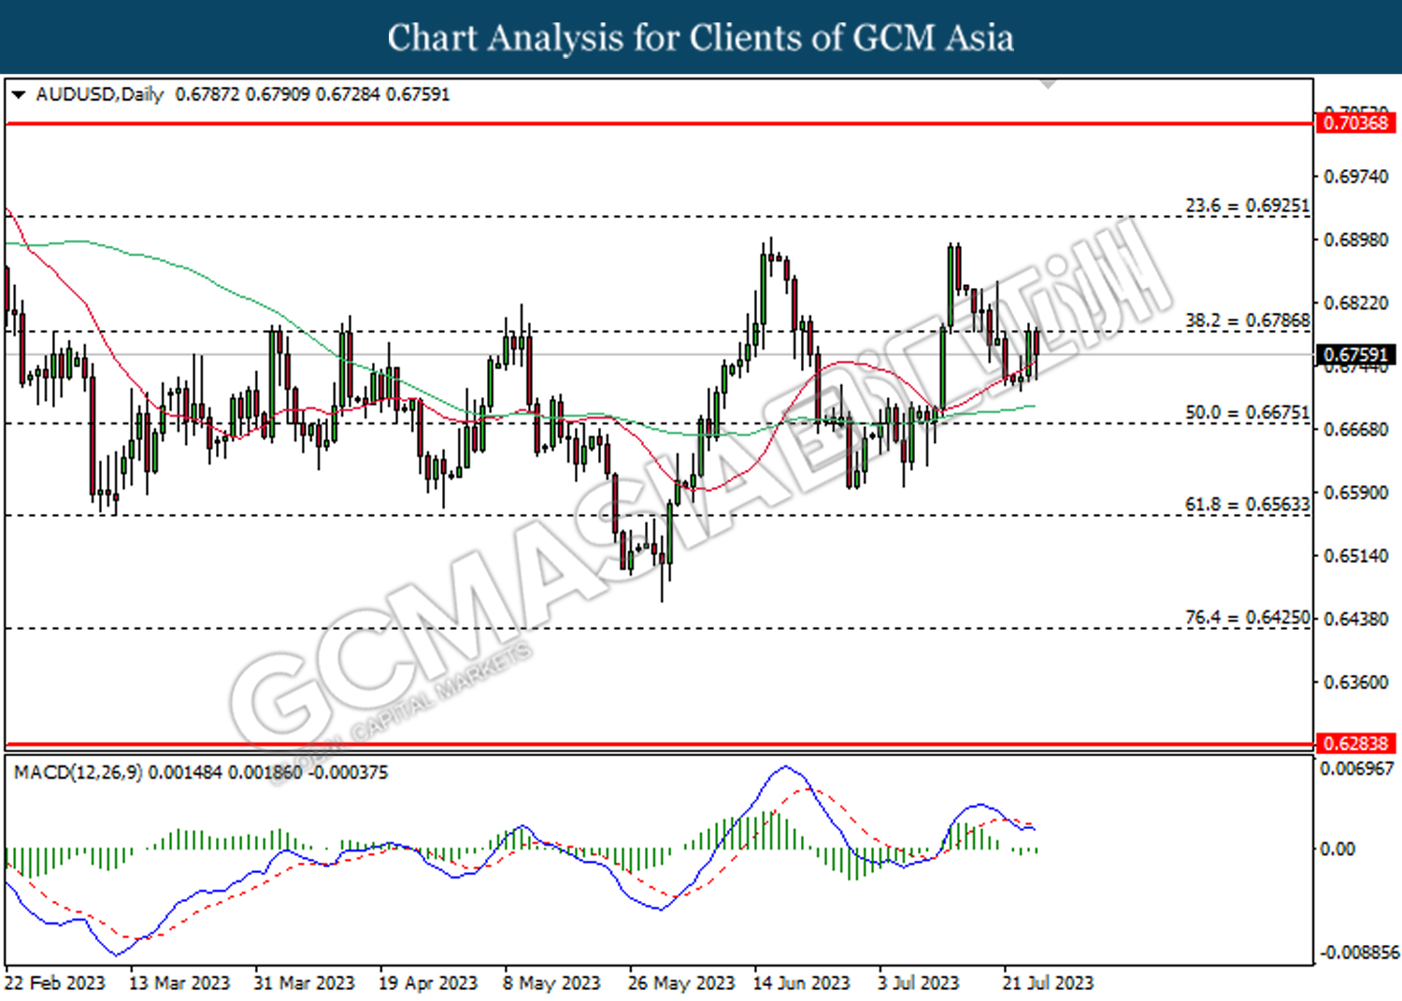The height and width of the screenshot is (1001, 1402).
Task: Select the Fibonacci label 50.0 = 0.66751
Action: click(x=1247, y=412)
